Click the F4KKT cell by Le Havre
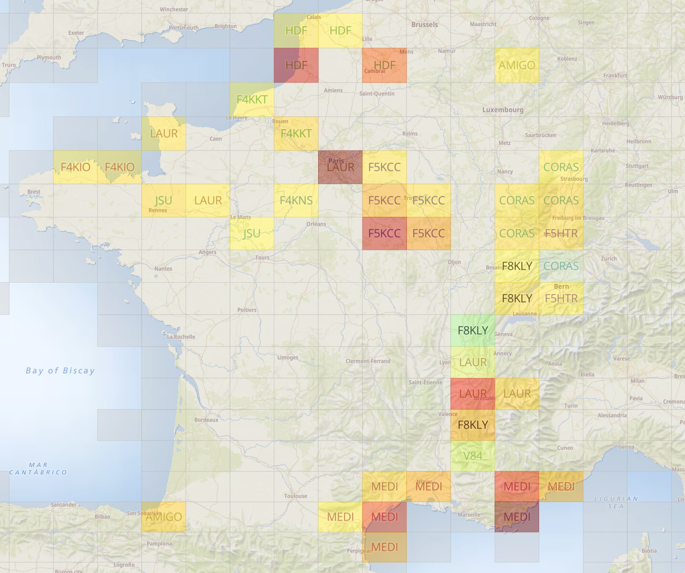 point(252,100)
